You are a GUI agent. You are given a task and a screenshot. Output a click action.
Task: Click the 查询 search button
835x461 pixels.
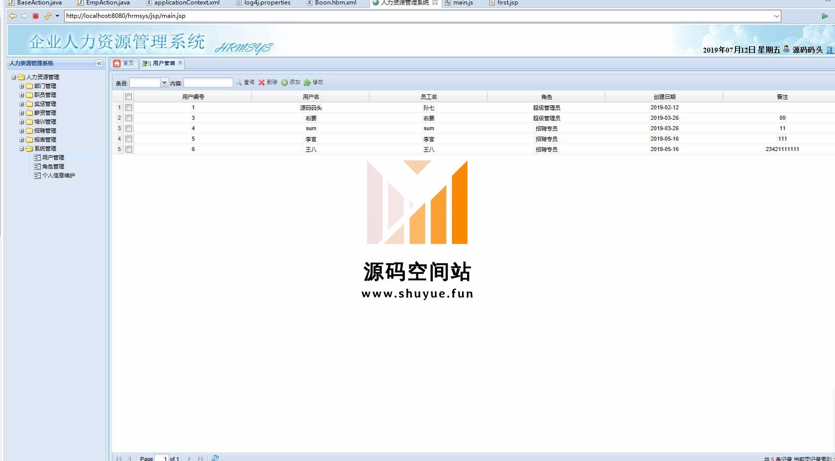(x=245, y=82)
